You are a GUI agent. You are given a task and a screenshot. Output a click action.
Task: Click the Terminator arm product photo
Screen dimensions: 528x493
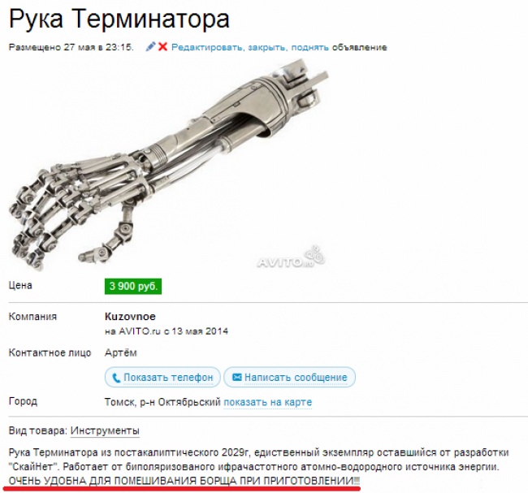[168, 165]
